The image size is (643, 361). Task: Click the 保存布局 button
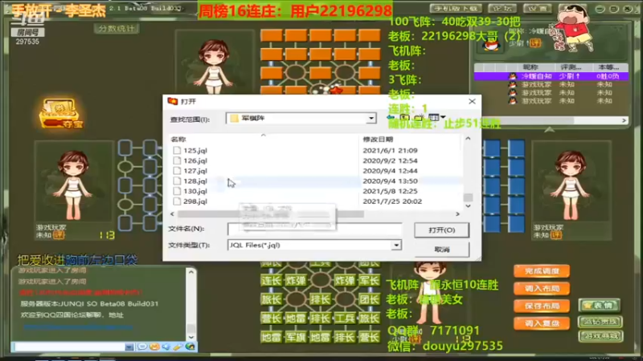click(541, 306)
